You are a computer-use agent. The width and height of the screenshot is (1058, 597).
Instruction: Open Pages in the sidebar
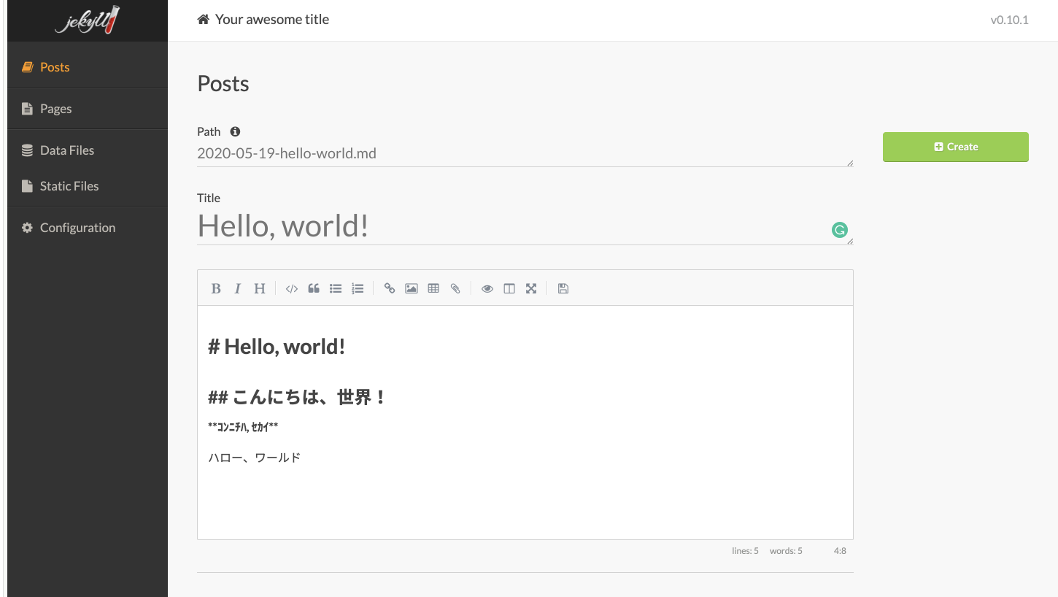tap(88, 109)
